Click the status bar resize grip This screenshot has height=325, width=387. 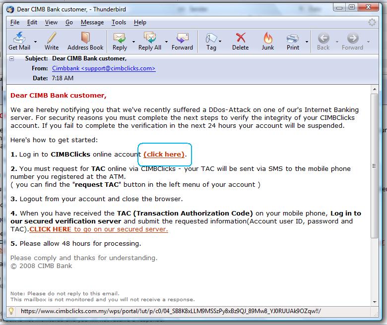(376, 314)
